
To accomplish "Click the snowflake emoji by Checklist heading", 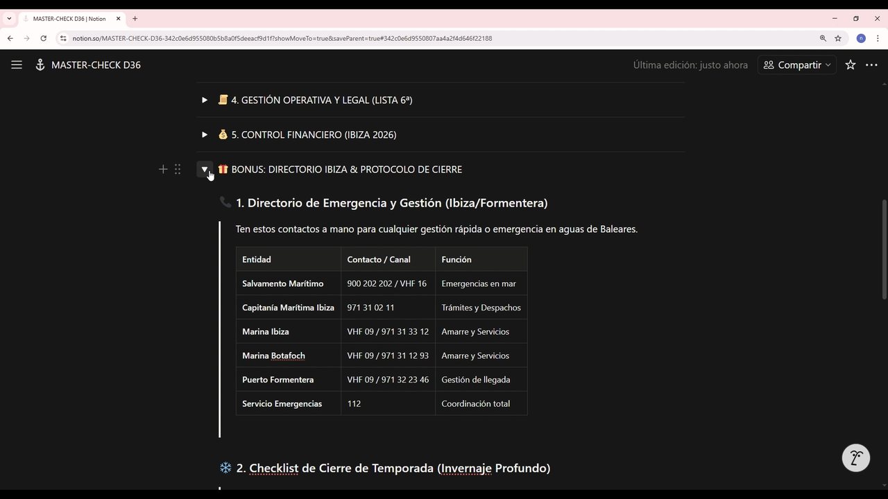I will pyautogui.click(x=225, y=468).
